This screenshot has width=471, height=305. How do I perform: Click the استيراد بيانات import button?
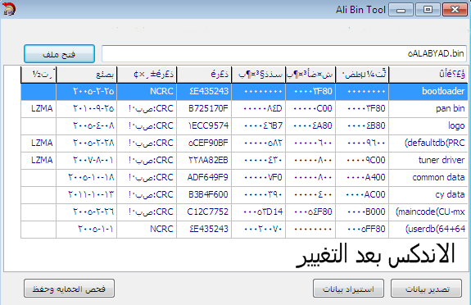(348, 289)
